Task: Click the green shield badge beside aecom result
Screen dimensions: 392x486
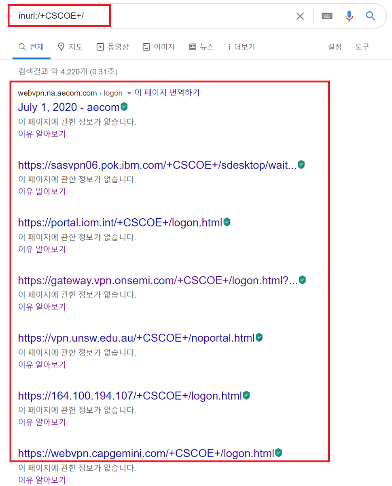Action: tap(124, 107)
